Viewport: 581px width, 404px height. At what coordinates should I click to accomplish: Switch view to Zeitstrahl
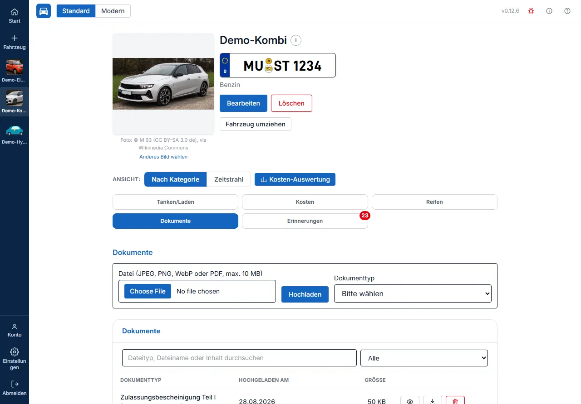(x=229, y=179)
